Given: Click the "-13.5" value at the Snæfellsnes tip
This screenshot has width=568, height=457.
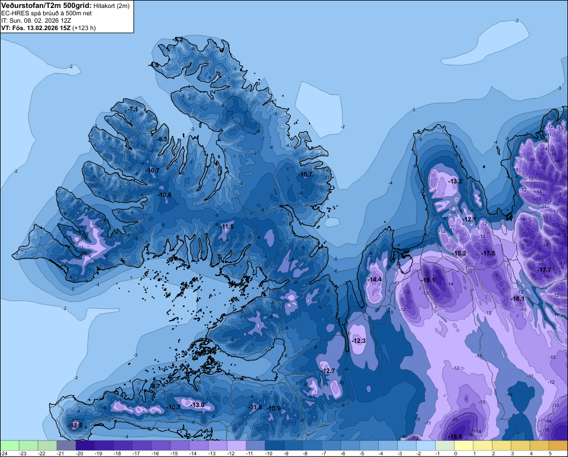Looking at the screenshot, I should pos(76,425).
